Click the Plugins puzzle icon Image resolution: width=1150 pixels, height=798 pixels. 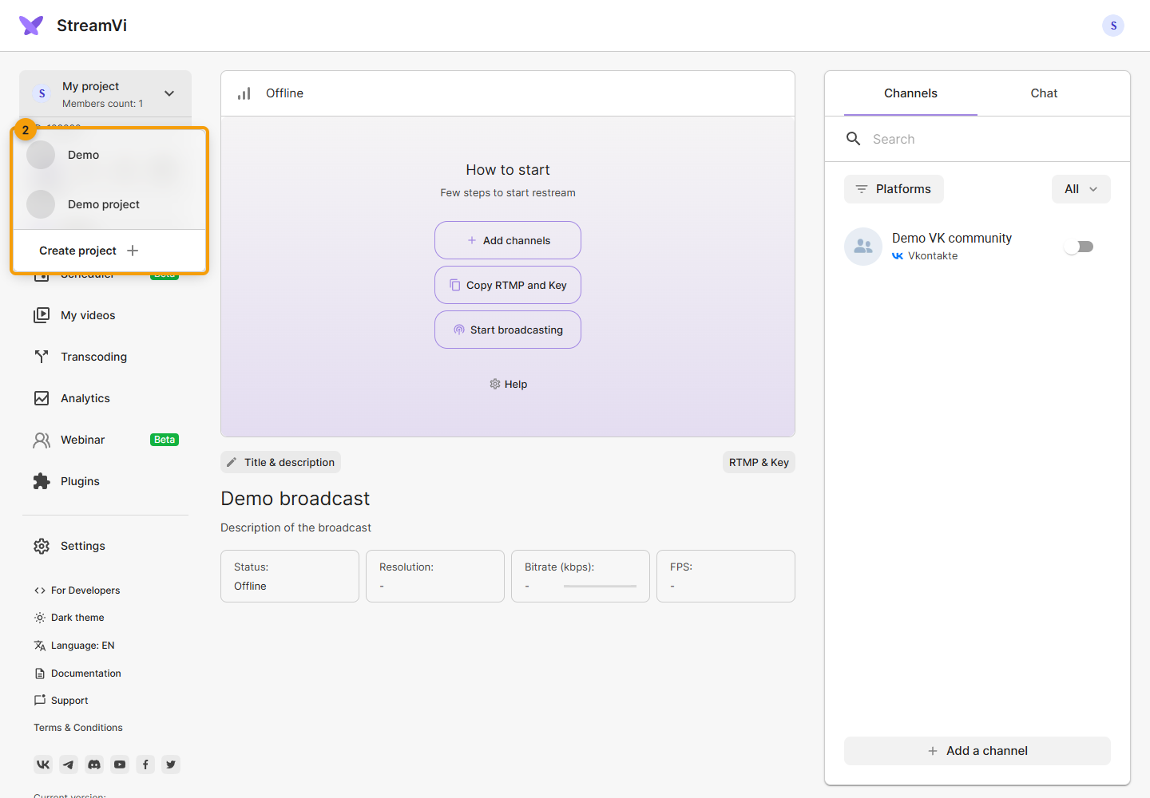pyautogui.click(x=42, y=481)
